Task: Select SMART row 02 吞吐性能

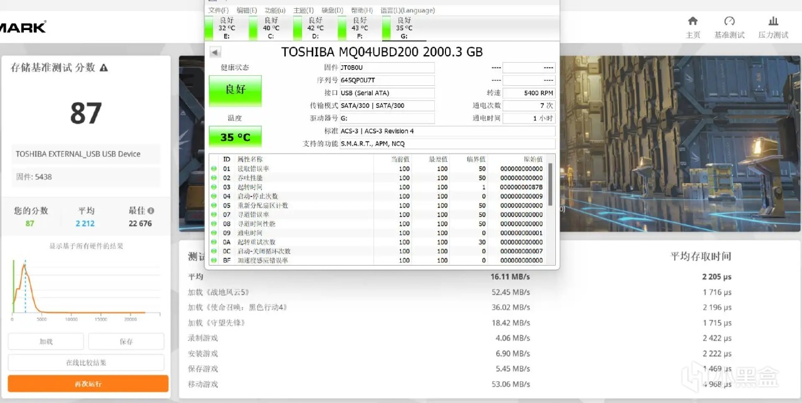Action: pos(378,178)
